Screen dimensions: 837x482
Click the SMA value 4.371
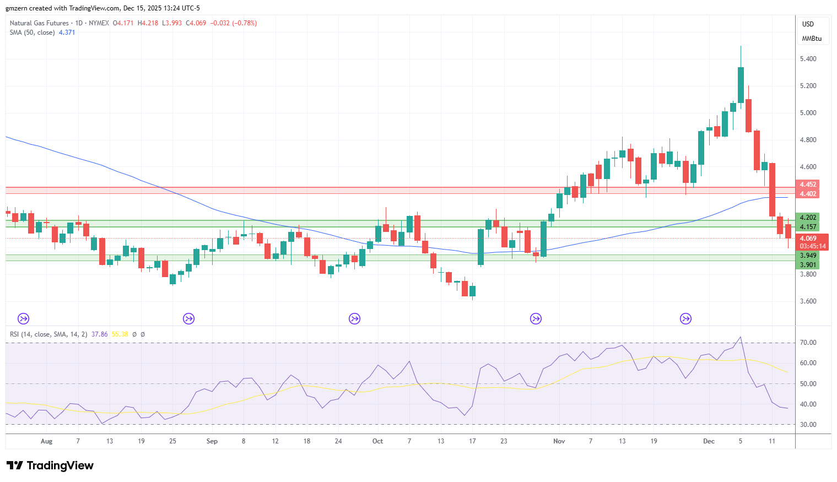pyautogui.click(x=67, y=33)
